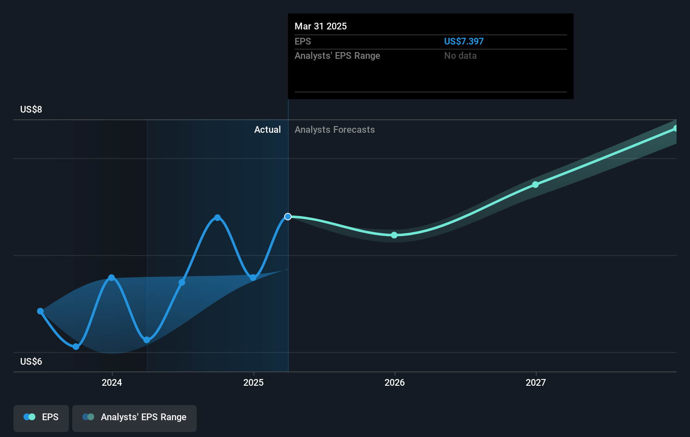This screenshot has width=690, height=437.
Task: Click the US$8 y-axis label
Action: tap(31, 110)
